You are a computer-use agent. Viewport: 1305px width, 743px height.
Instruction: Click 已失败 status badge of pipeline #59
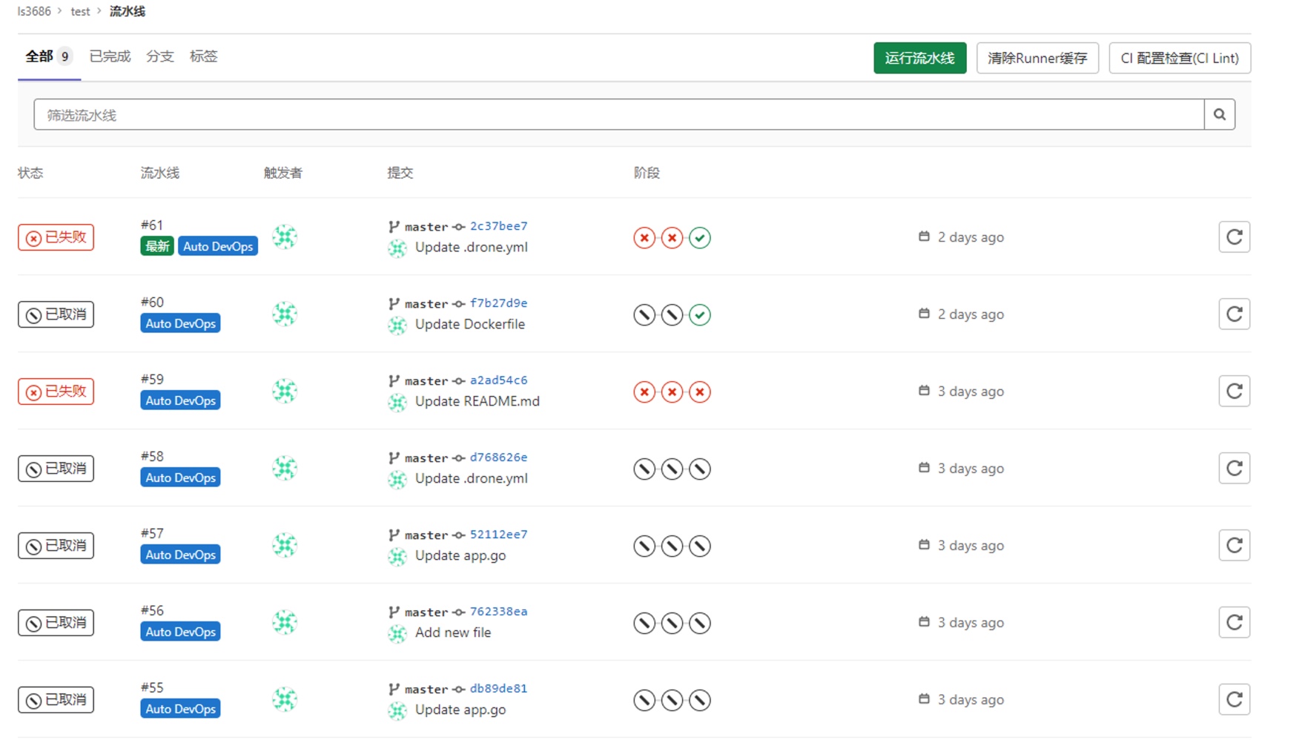pyautogui.click(x=56, y=392)
